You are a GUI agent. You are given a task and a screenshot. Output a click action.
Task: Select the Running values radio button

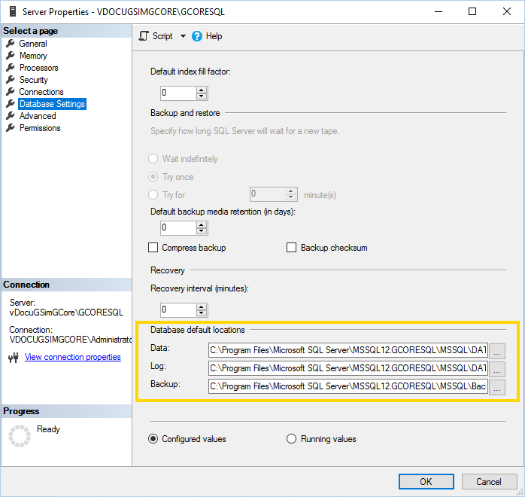point(292,439)
